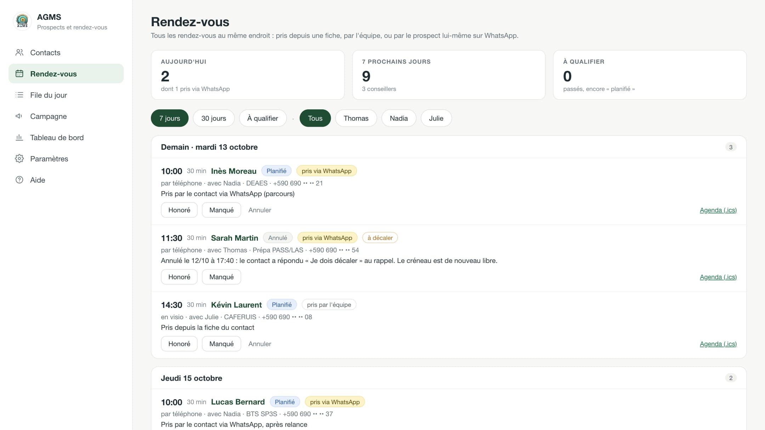Image resolution: width=765 pixels, height=430 pixels.
Task: Open Kévin Laurent contact name
Action: click(x=236, y=305)
